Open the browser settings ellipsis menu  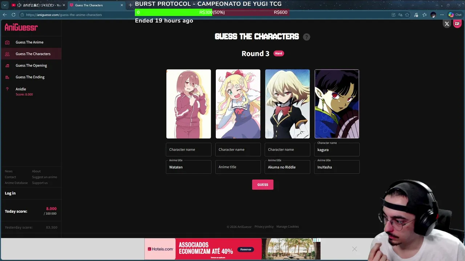tap(442, 15)
